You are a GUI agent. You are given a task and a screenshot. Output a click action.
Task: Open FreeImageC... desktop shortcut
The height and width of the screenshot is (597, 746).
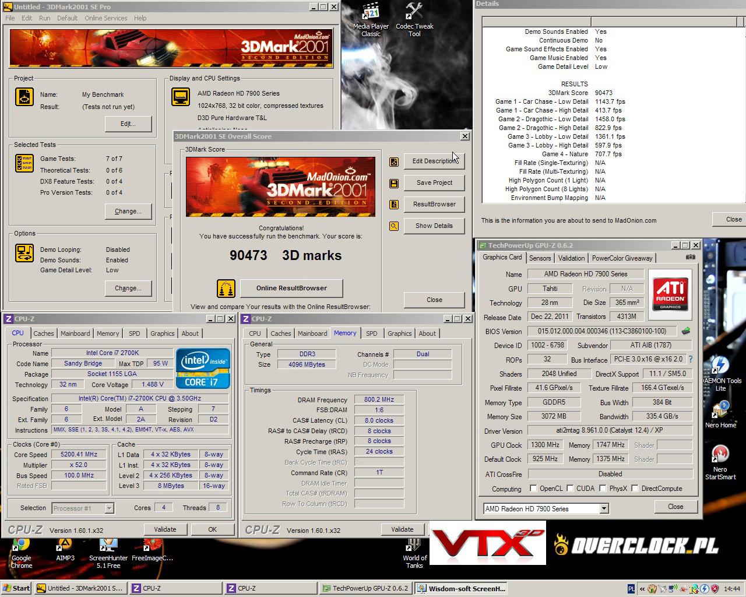[152, 550]
